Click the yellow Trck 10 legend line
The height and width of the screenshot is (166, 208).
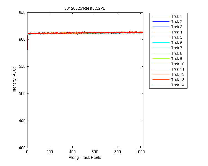(x=161, y=64)
